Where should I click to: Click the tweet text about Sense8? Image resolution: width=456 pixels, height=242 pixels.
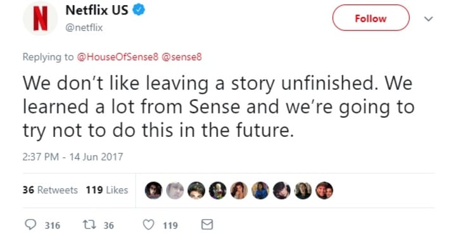[x=218, y=107]
